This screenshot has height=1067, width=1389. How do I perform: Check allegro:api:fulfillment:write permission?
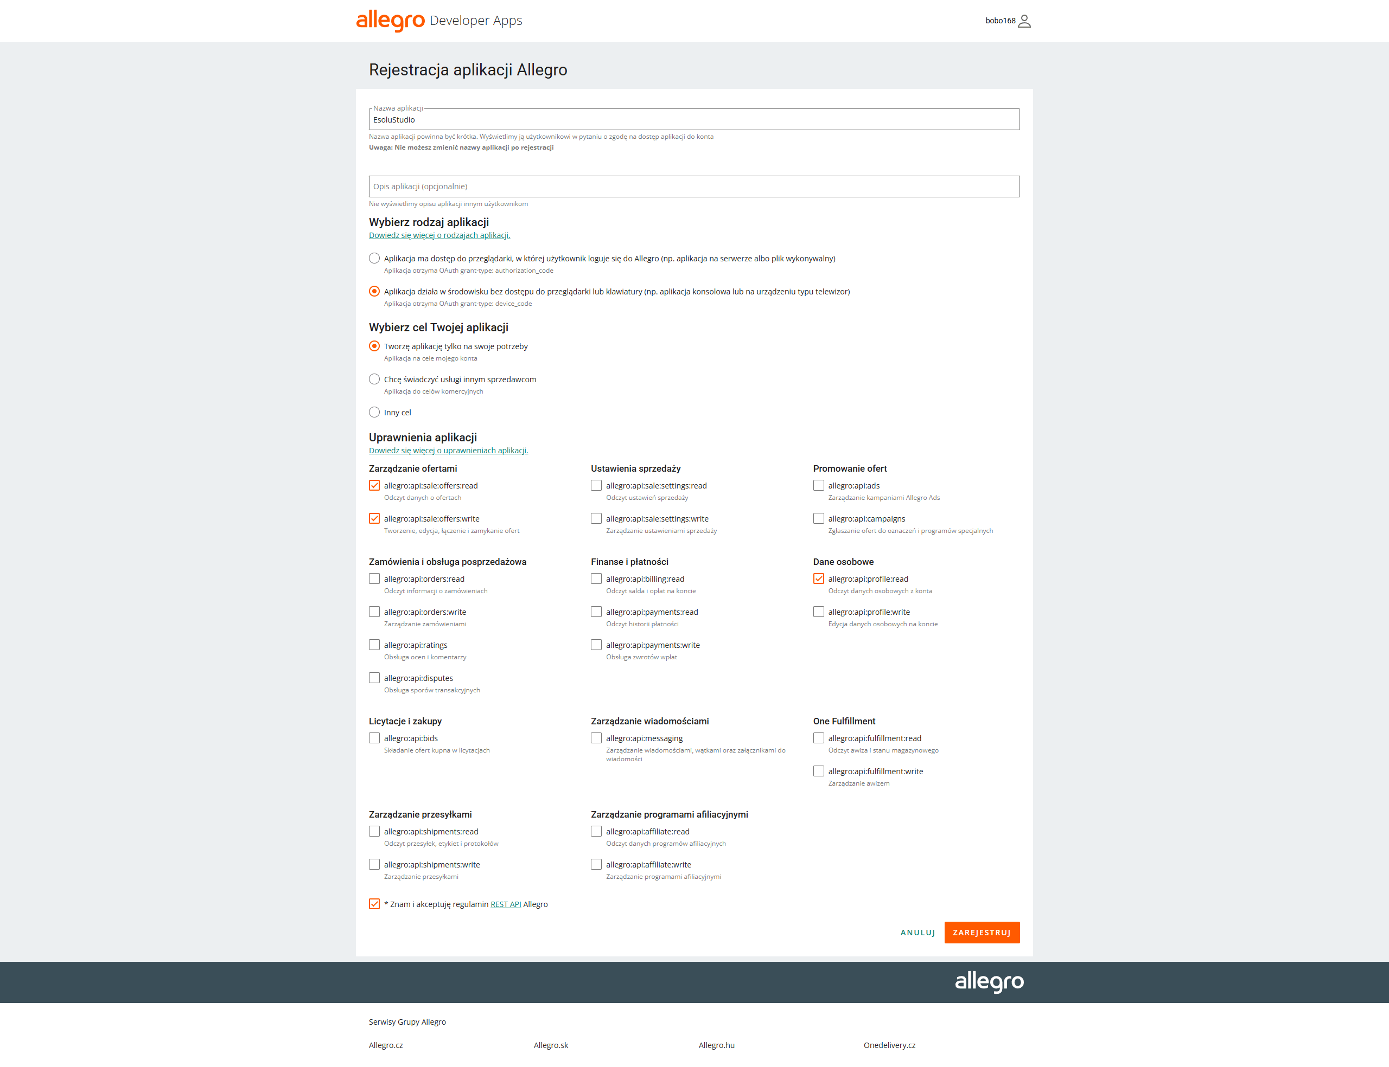click(x=818, y=771)
